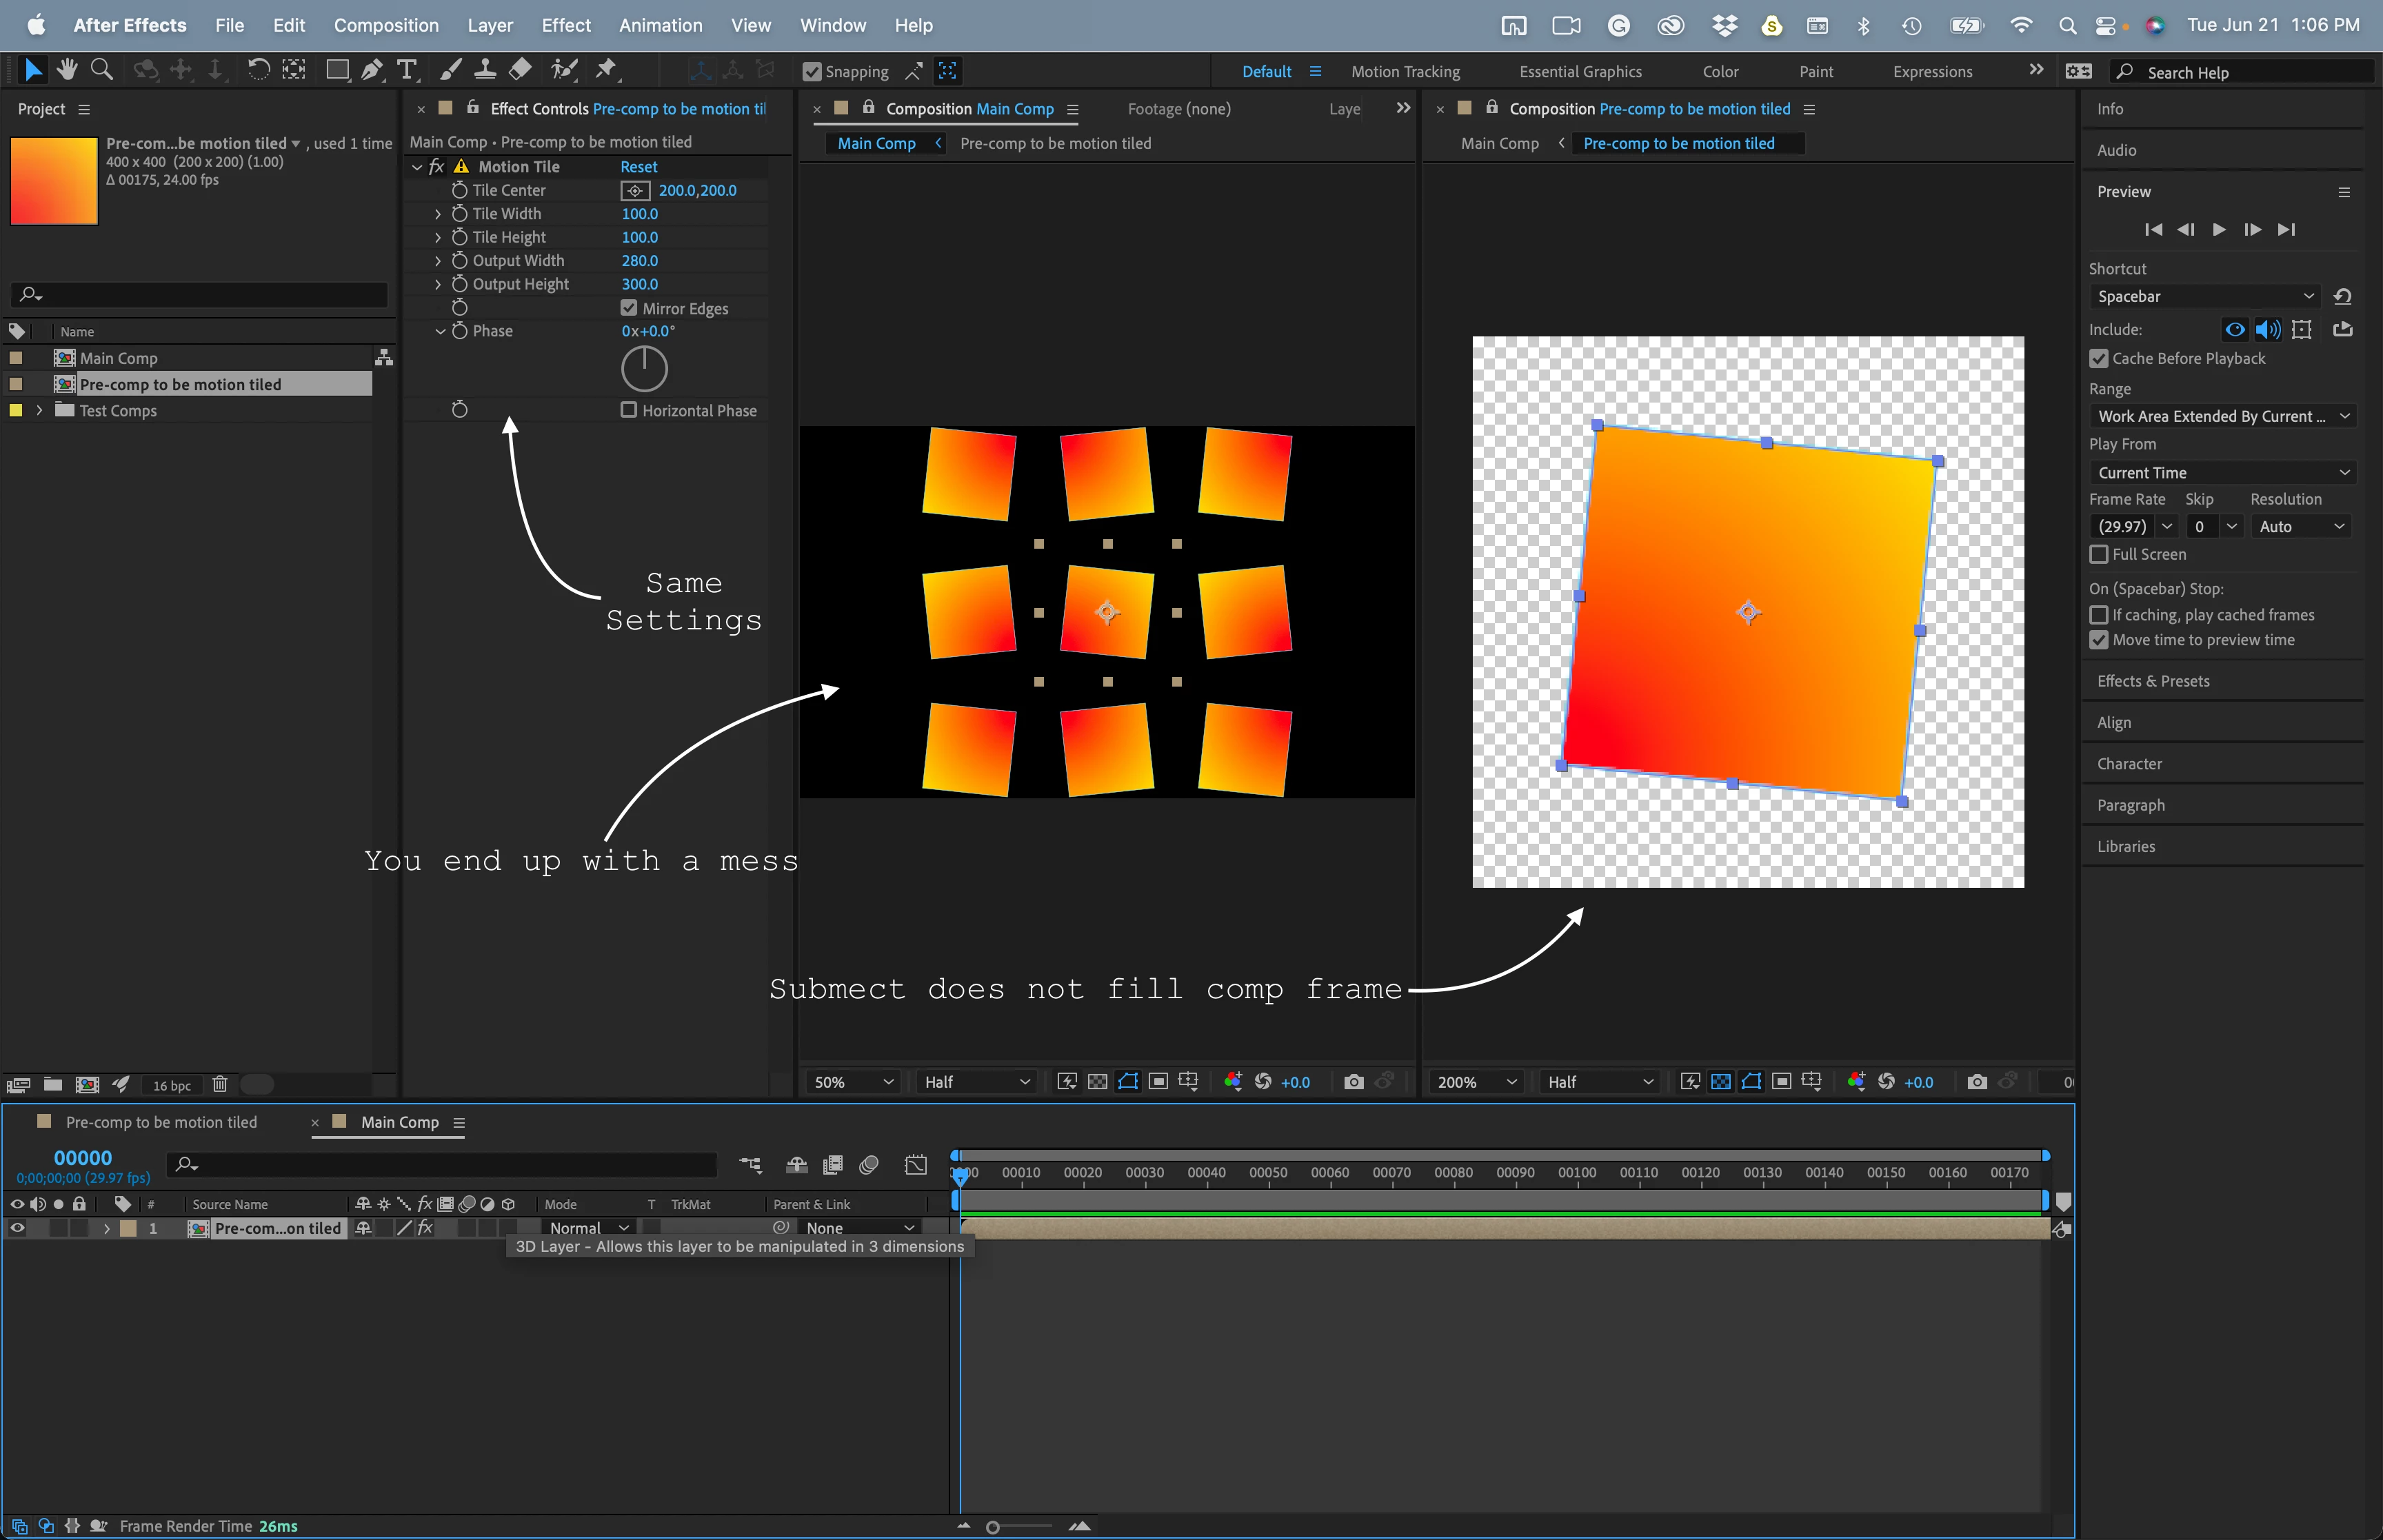Select the Puppet Pin tool
Image resolution: width=2383 pixels, height=1540 pixels.
(606, 70)
